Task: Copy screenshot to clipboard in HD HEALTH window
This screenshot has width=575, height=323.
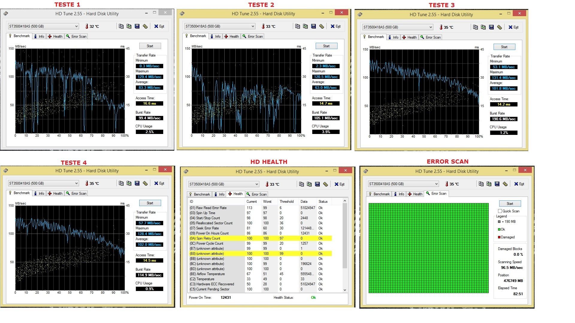Action: click(309, 184)
